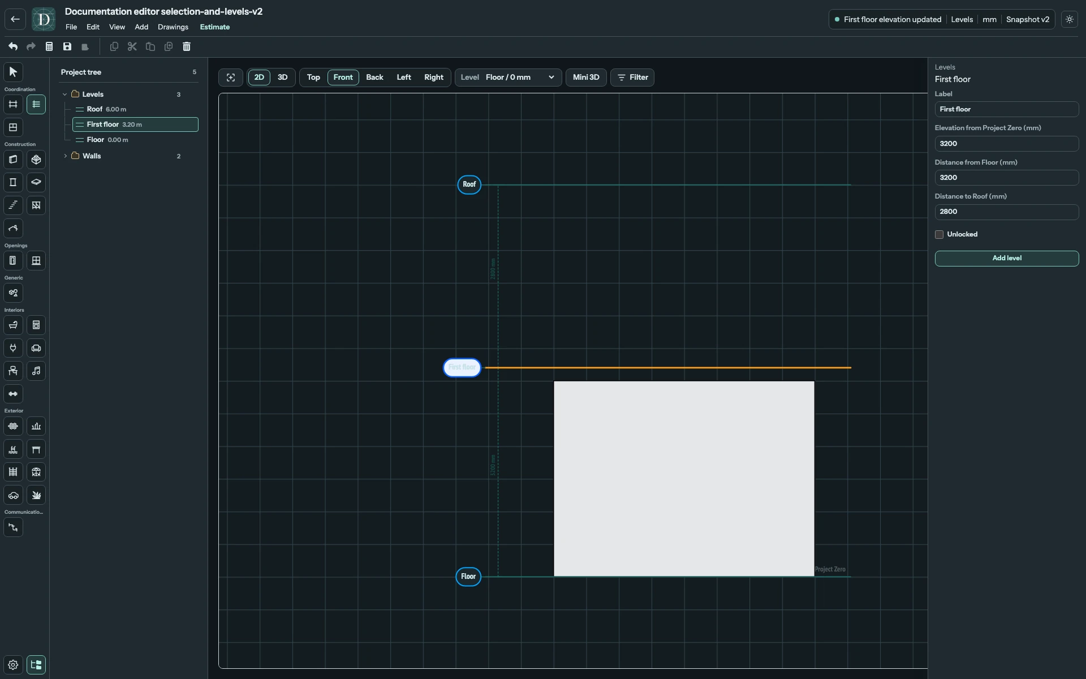This screenshot has width=1086, height=679.
Task: Select the Top view
Action: click(313, 78)
